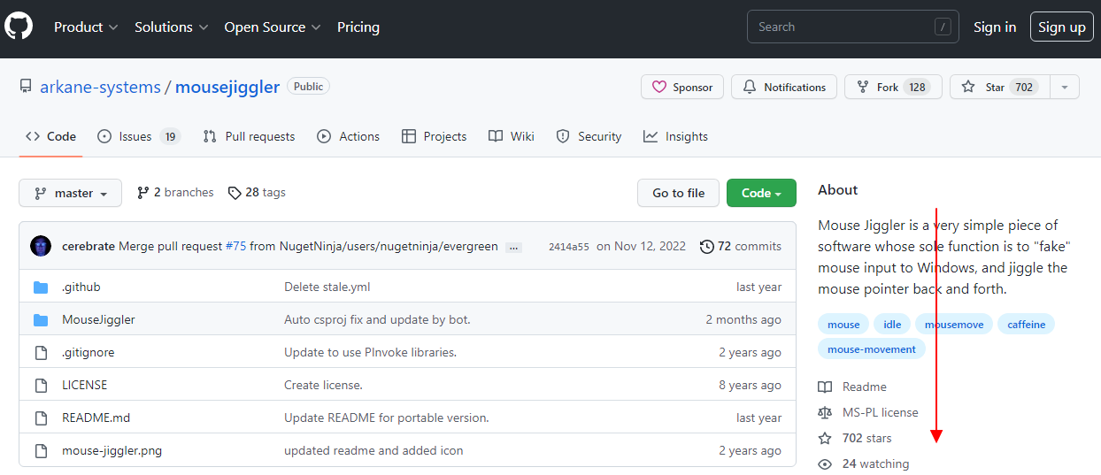Click the bell icon on Notifications
The width and height of the screenshot is (1101, 475).
tap(750, 87)
